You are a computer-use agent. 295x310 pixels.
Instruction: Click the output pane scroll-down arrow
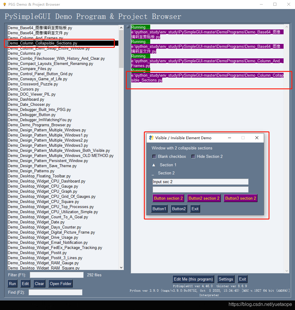[x=287, y=271]
